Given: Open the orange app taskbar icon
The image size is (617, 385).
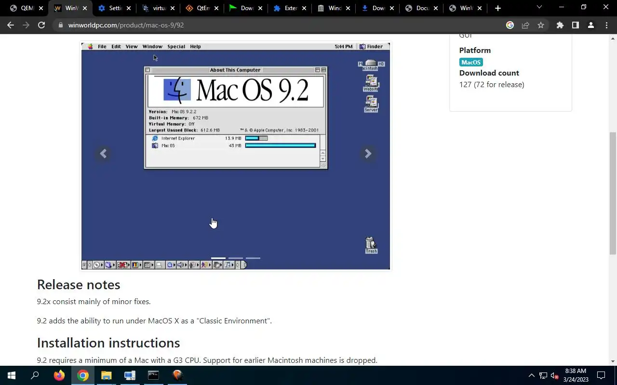Looking at the screenshot, I should tap(177, 375).
